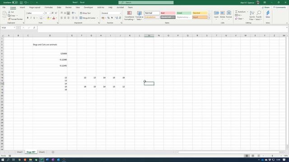Open the Page Layout tab
Image resolution: width=289 pixels, height=162 pixels.
click(x=35, y=7)
